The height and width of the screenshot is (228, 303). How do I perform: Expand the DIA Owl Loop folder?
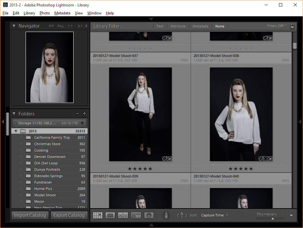[21, 163]
